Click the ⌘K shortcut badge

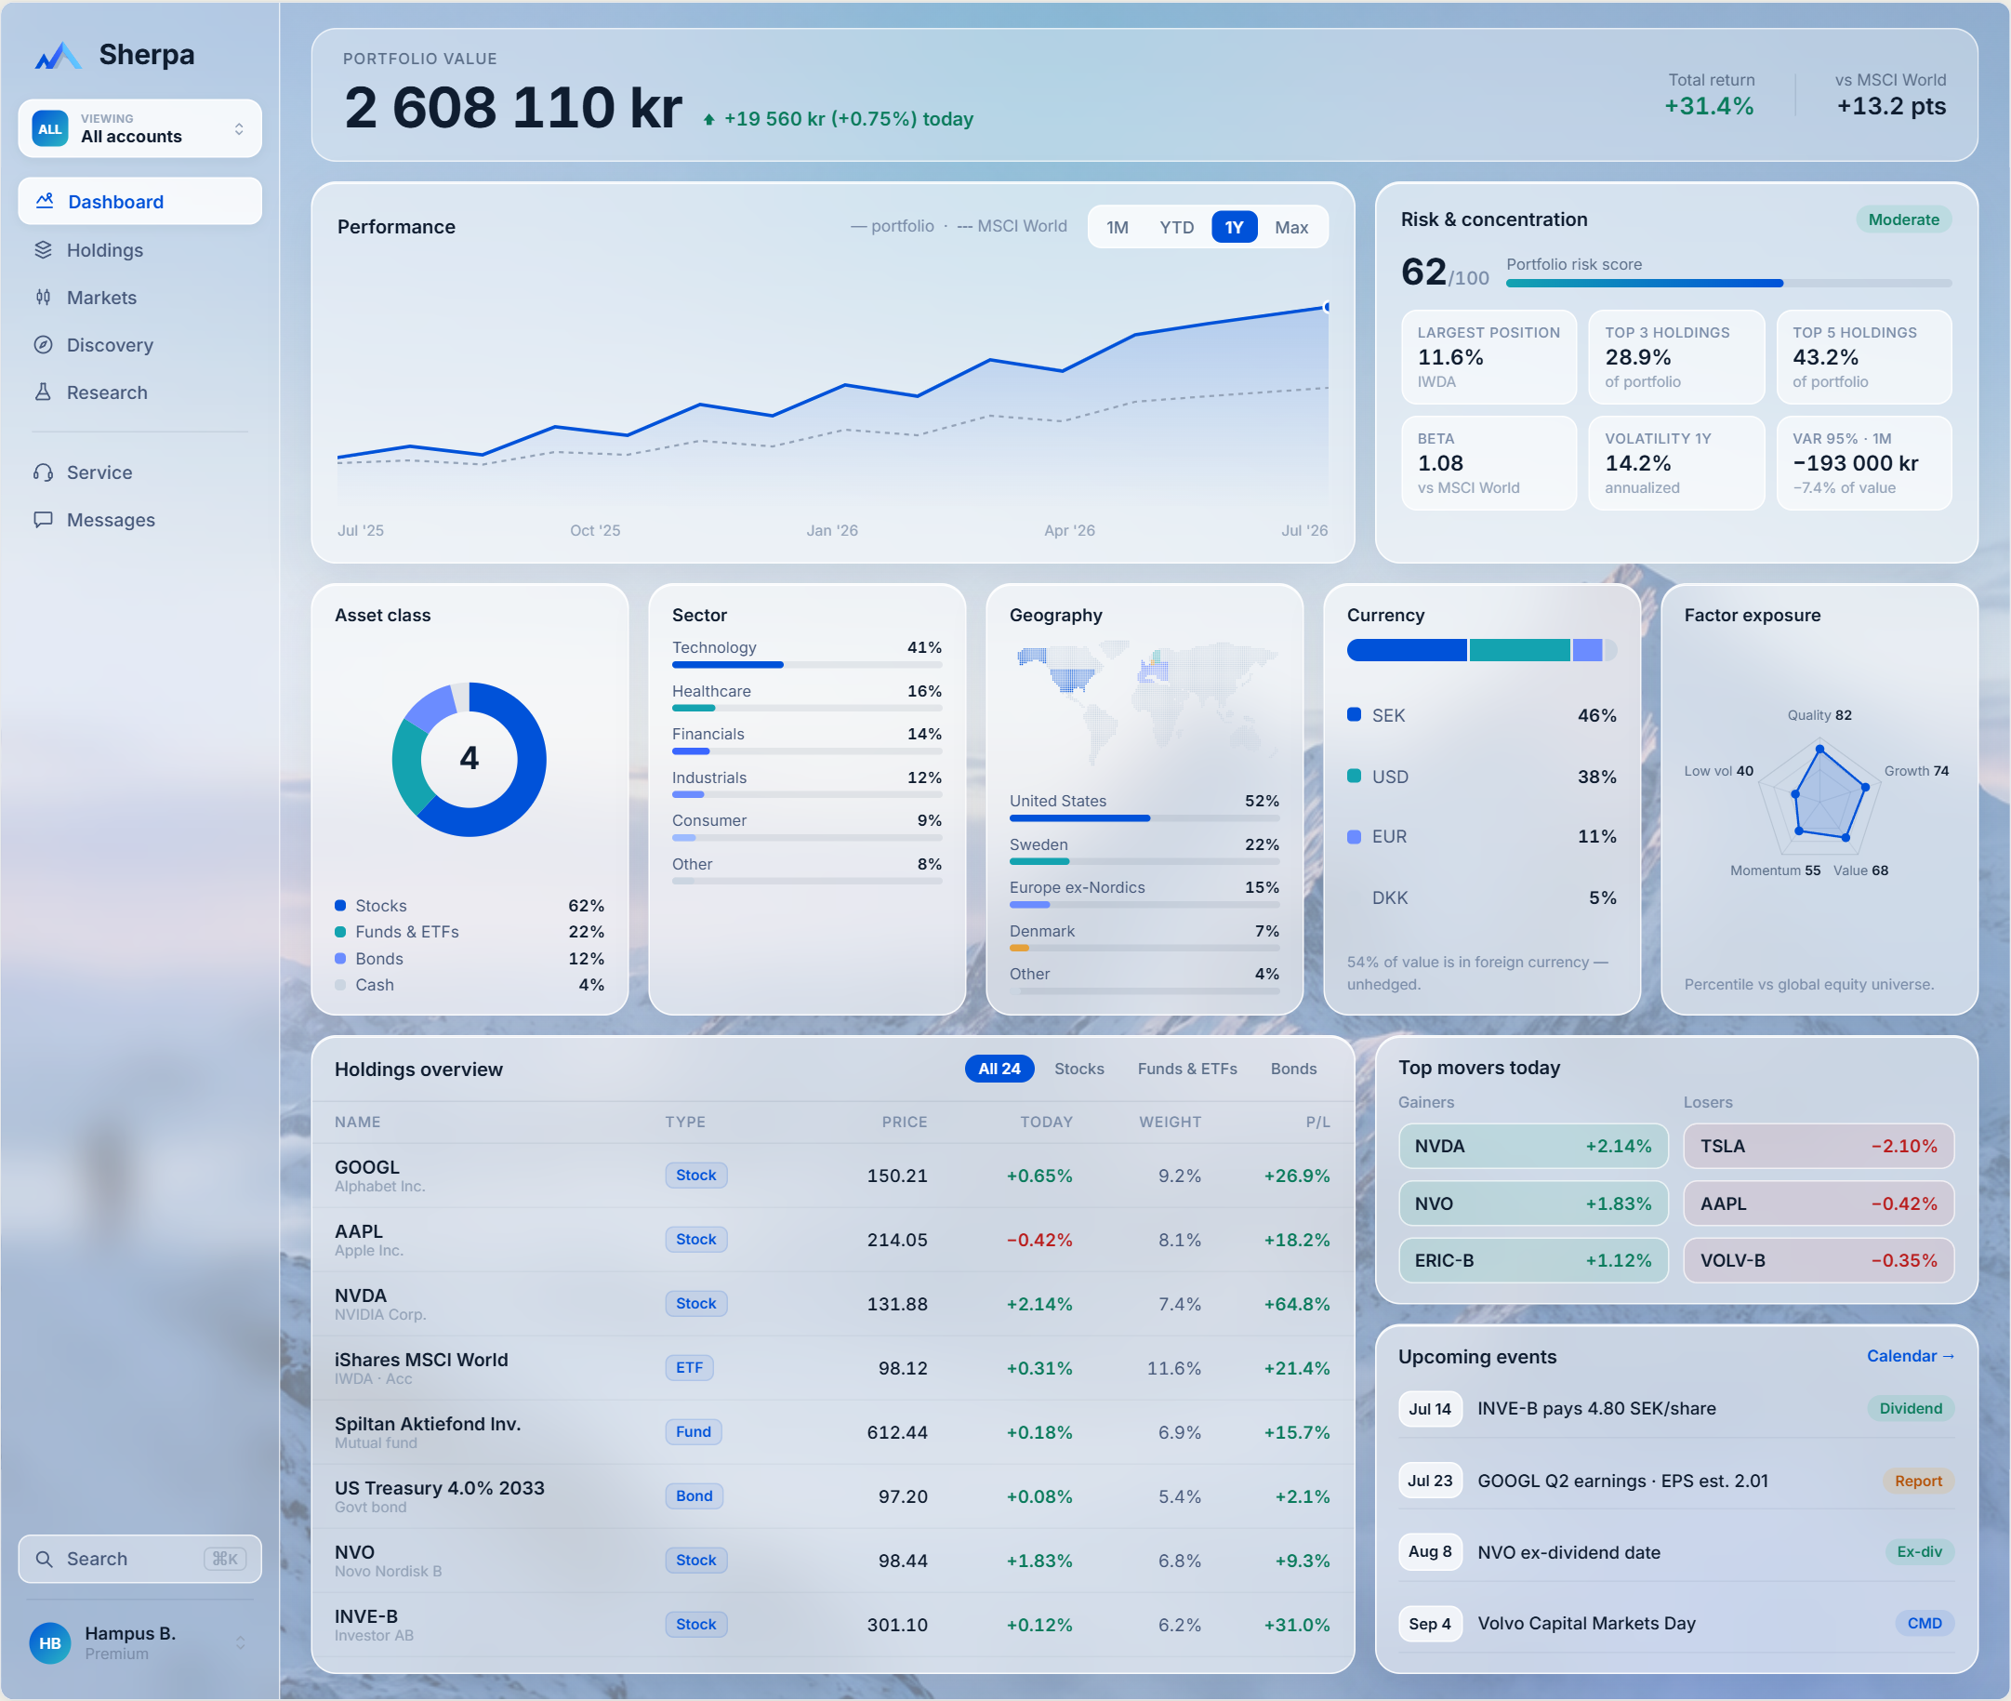pyautogui.click(x=225, y=1559)
